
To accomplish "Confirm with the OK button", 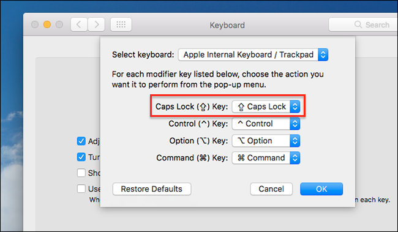I will [x=321, y=189].
